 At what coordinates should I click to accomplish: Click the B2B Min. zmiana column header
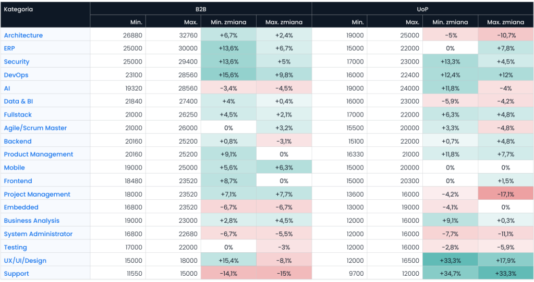(x=228, y=22)
